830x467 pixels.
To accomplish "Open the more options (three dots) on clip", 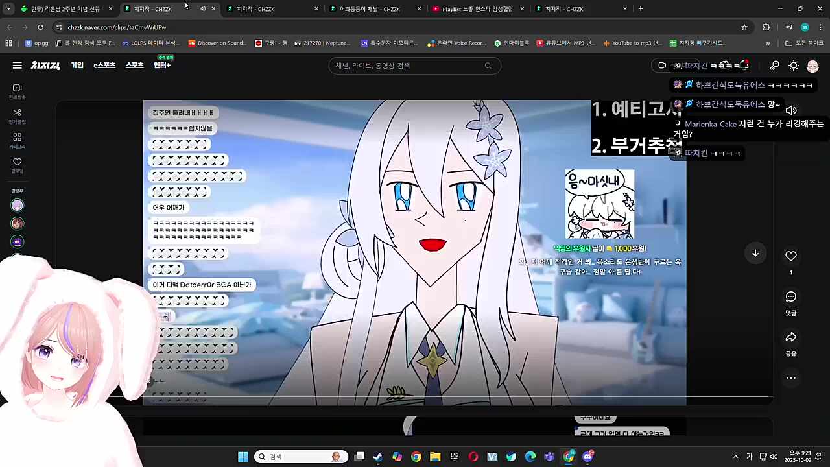I will (790, 378).
